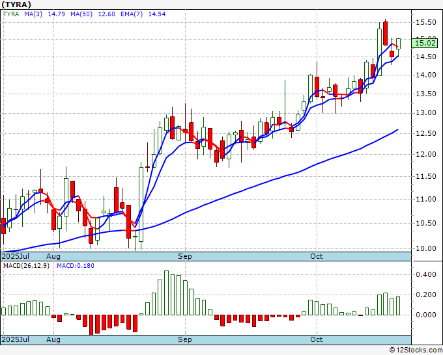This screenshot has width=443, height=355.
Task: Click the 10.00 price axis label
Action: coord(426,248)
